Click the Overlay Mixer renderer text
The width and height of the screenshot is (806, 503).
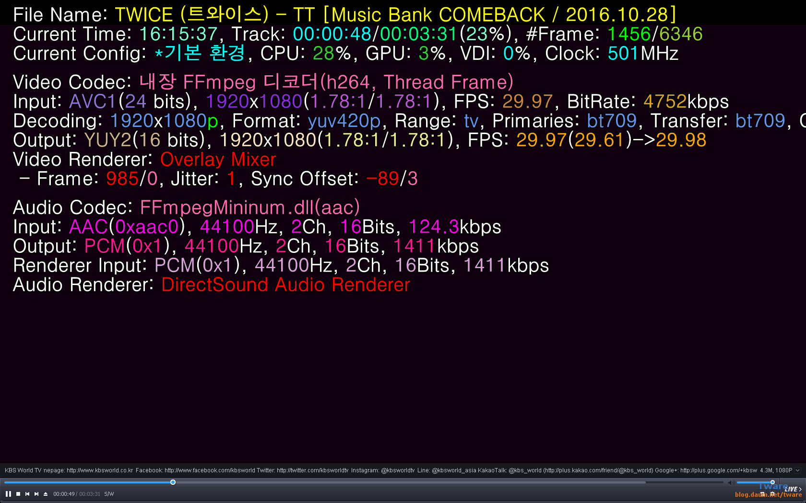(x=218, y=160)
